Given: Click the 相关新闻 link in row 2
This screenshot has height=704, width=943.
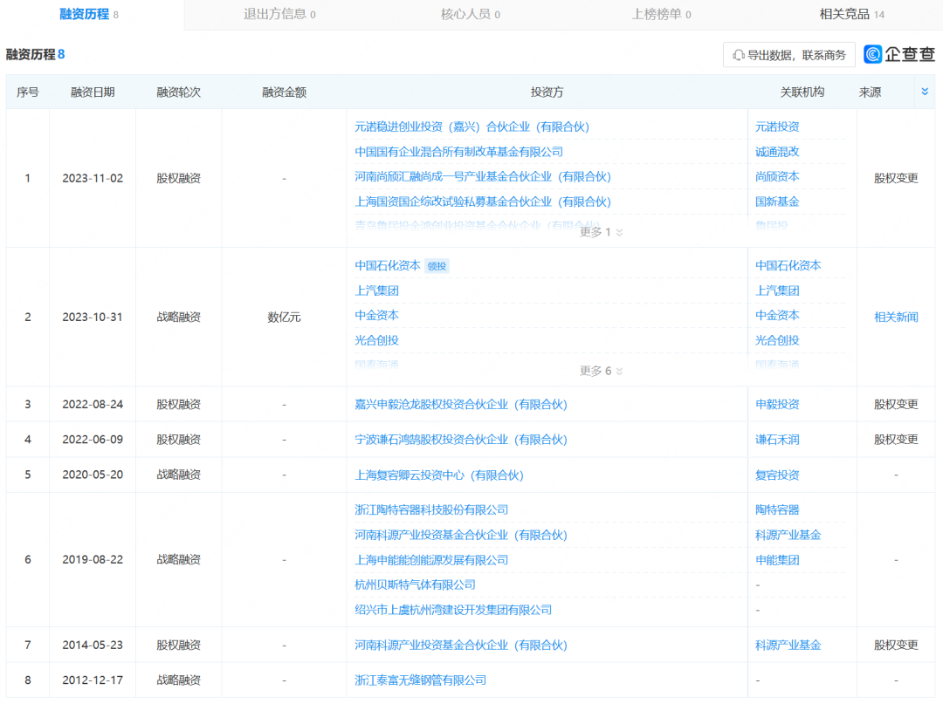Looking at the screenshot, I should coord(896,318).
